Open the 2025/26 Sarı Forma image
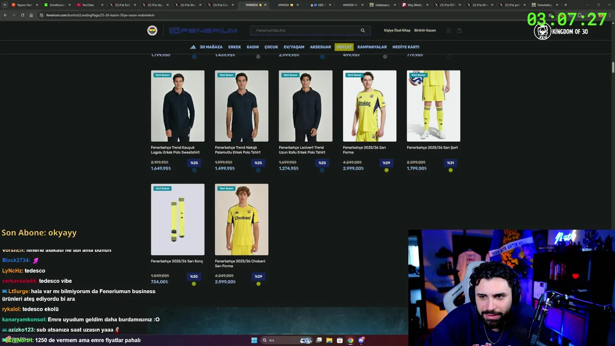615x346 pixels. coord(369,106)
